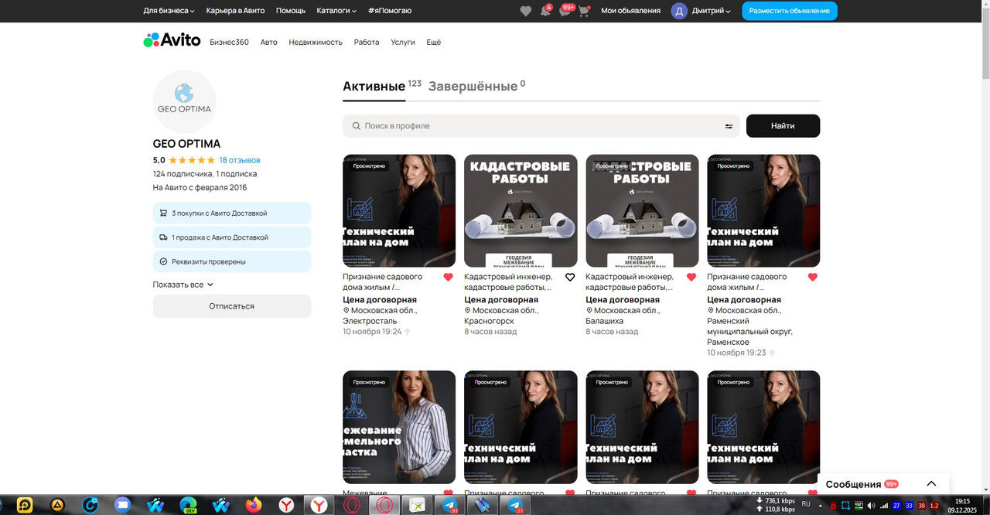This screenshot has width=990, height=515.
Task: Open Бизнес360 menu item
Action: tap(229, 42)
